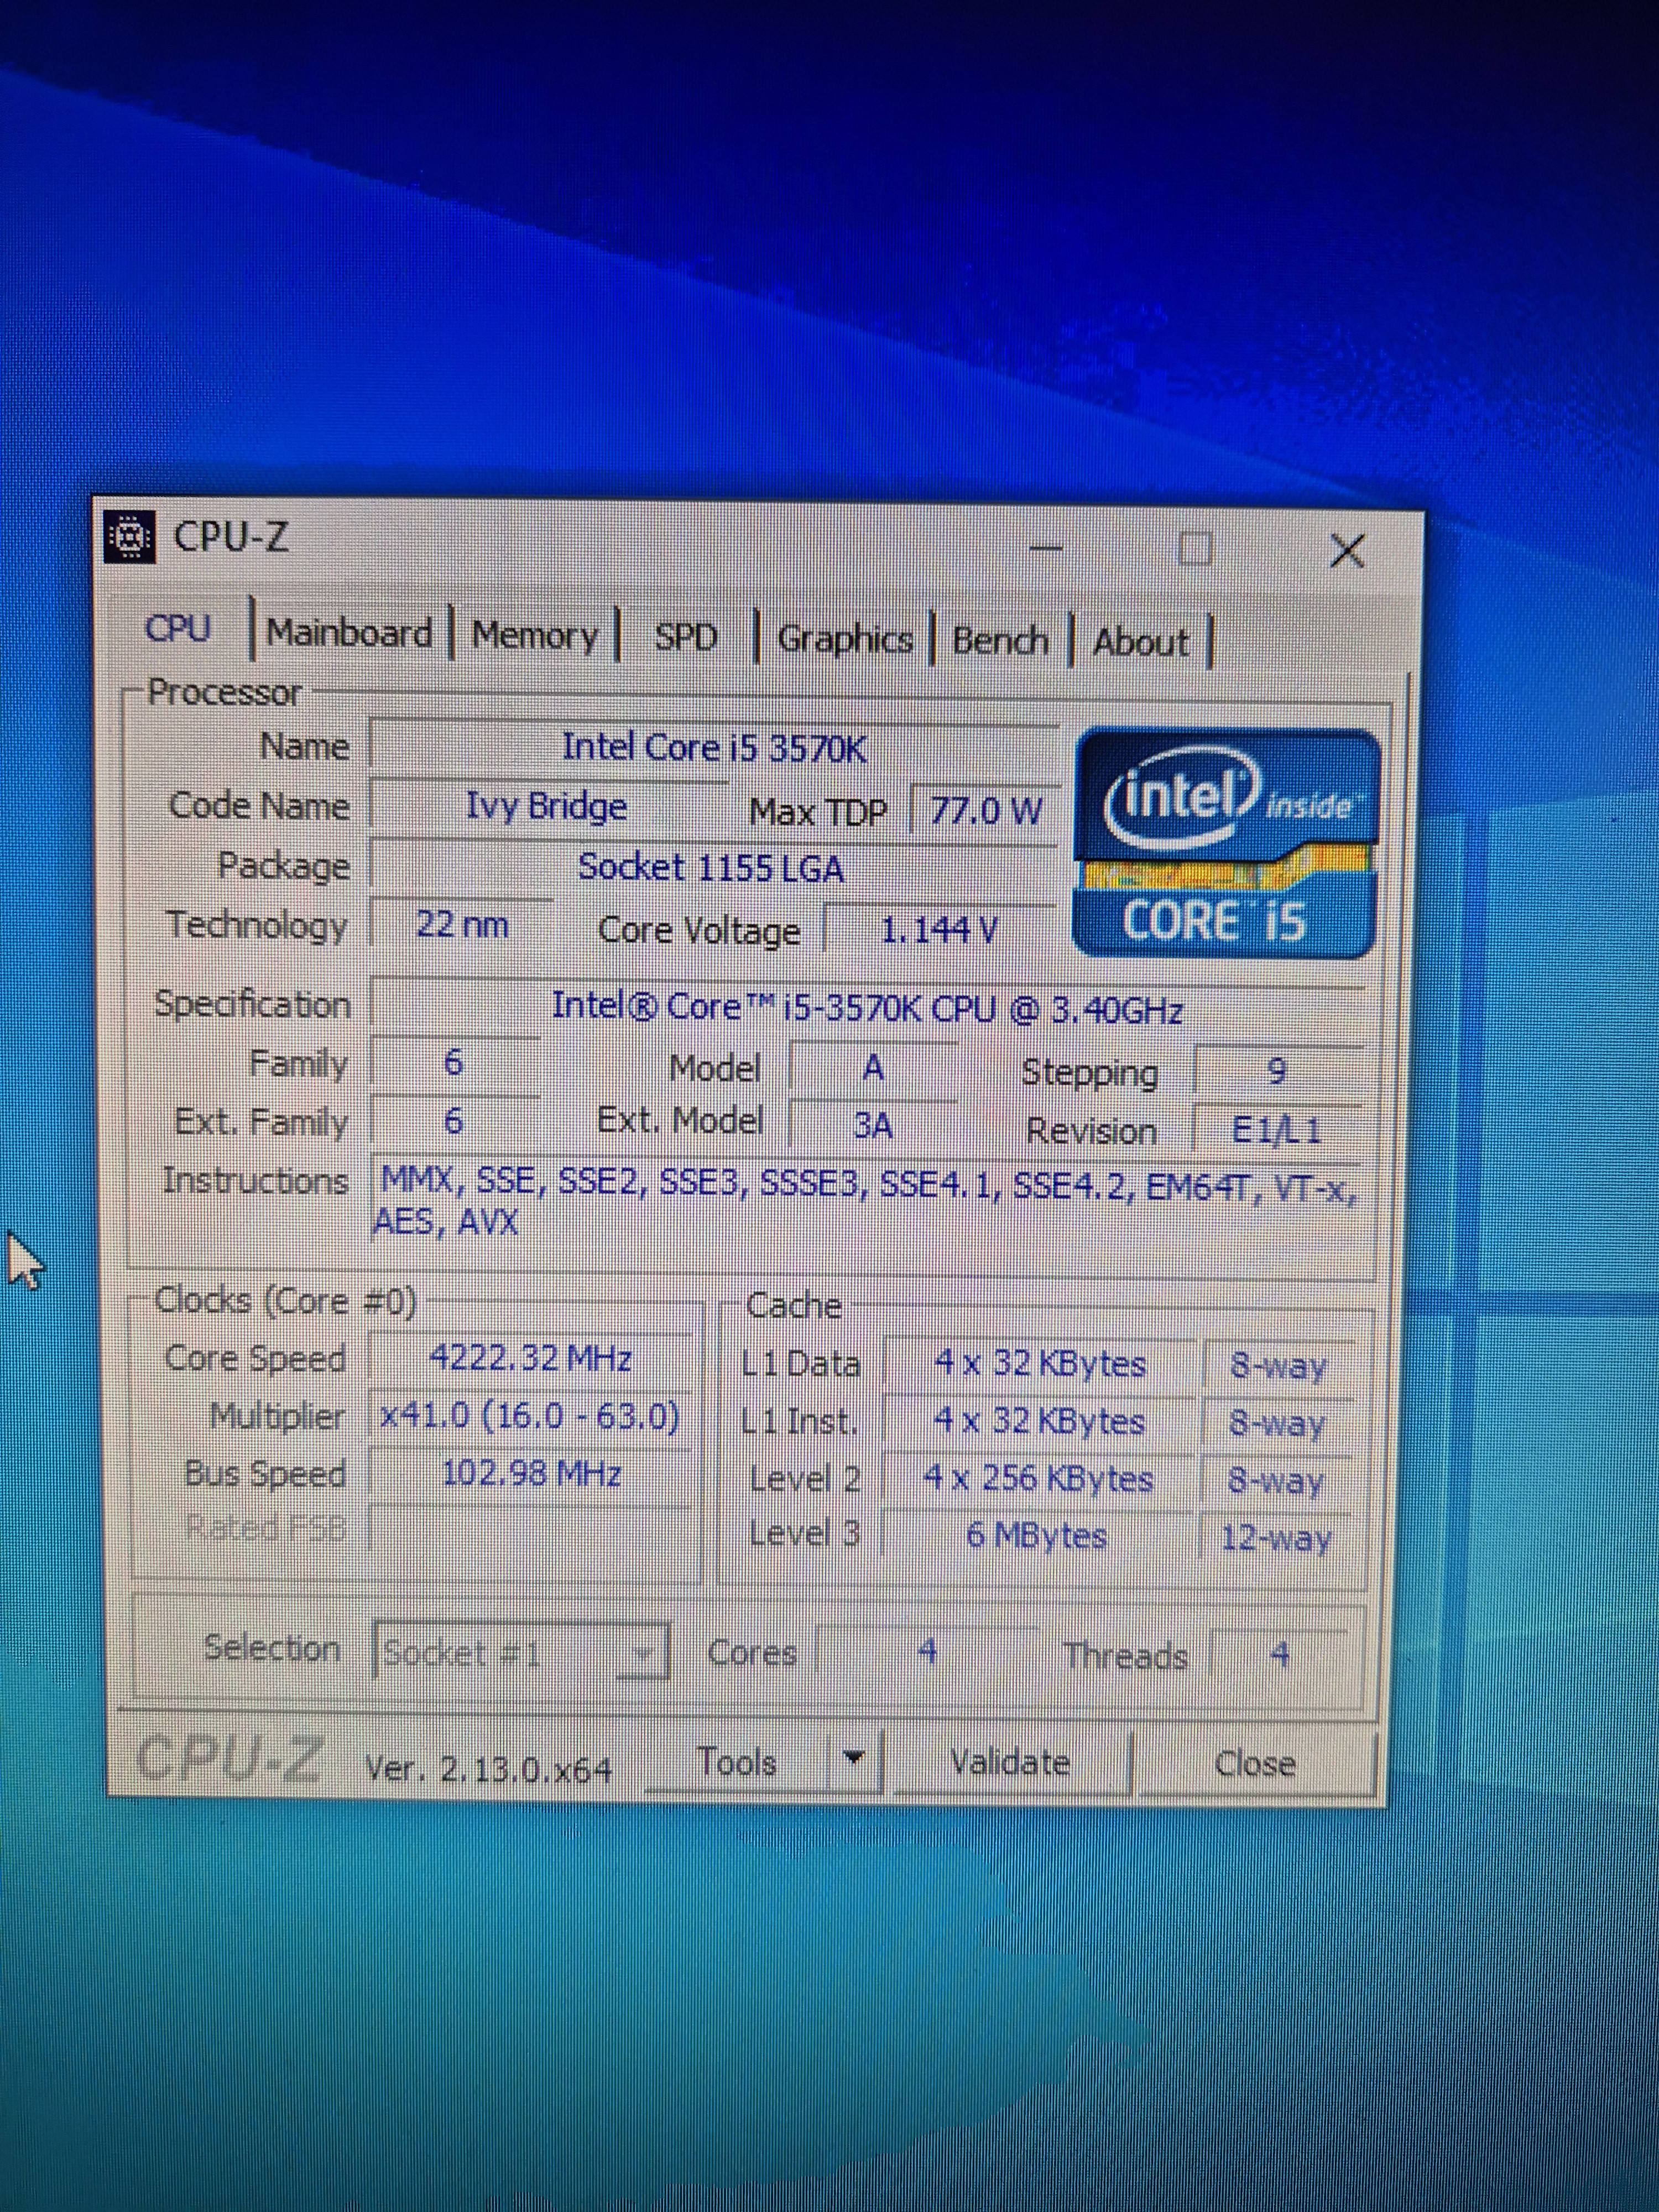Click the Specification text field

pos(866,1008)
